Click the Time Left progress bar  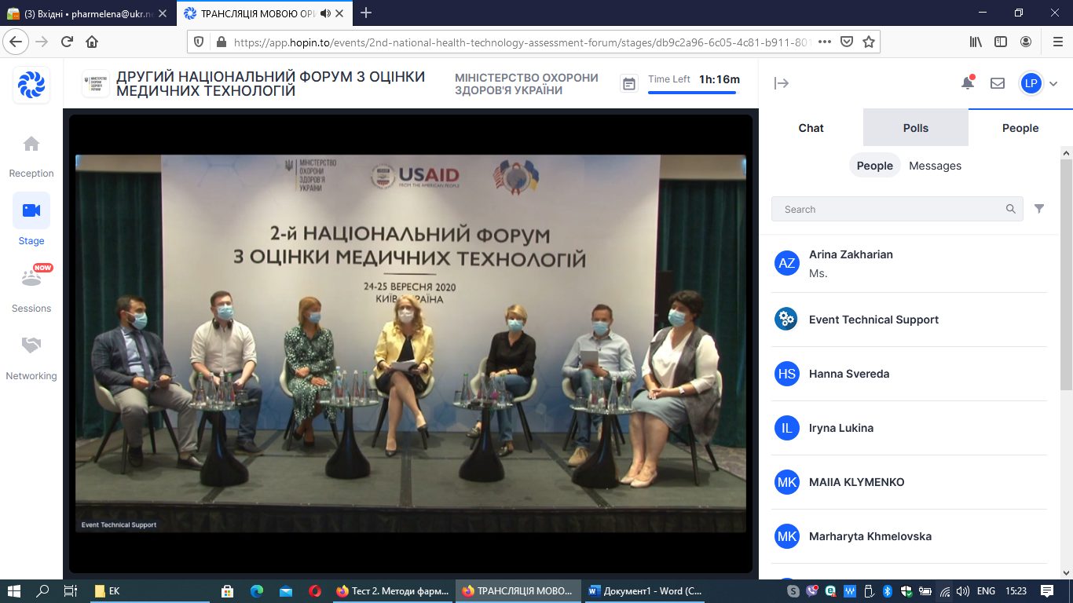(692, 93)
